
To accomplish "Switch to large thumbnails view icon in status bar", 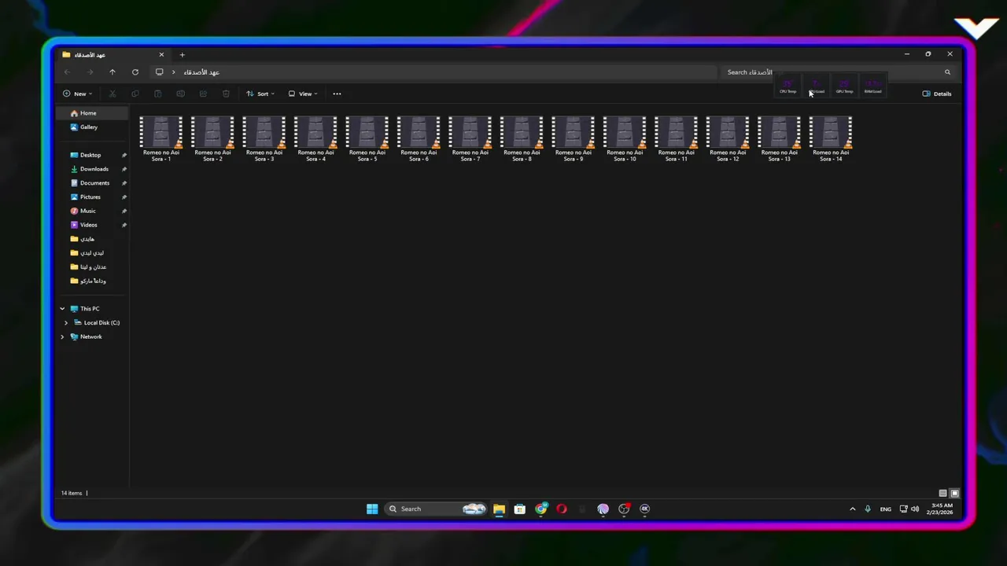I will tap(954, 493).
